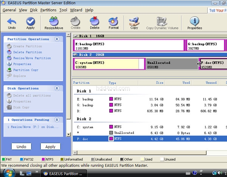Viewport: 227px width, 177px height.
Task: Click the sidebar scroll down arrow
Action: point(68,134)
